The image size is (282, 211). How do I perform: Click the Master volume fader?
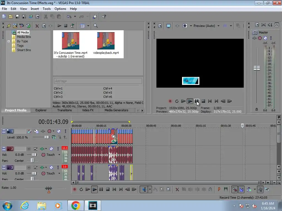coord(257,68)
